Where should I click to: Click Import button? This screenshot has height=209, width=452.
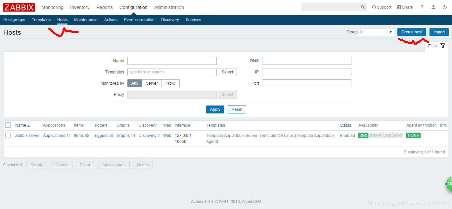coord(439,32)
